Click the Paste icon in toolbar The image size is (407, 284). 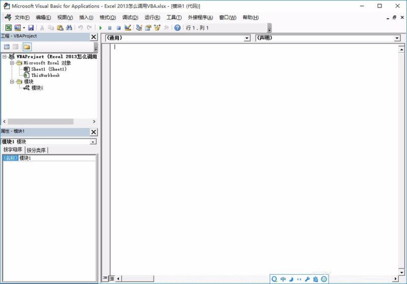click(x=60, y=28)
